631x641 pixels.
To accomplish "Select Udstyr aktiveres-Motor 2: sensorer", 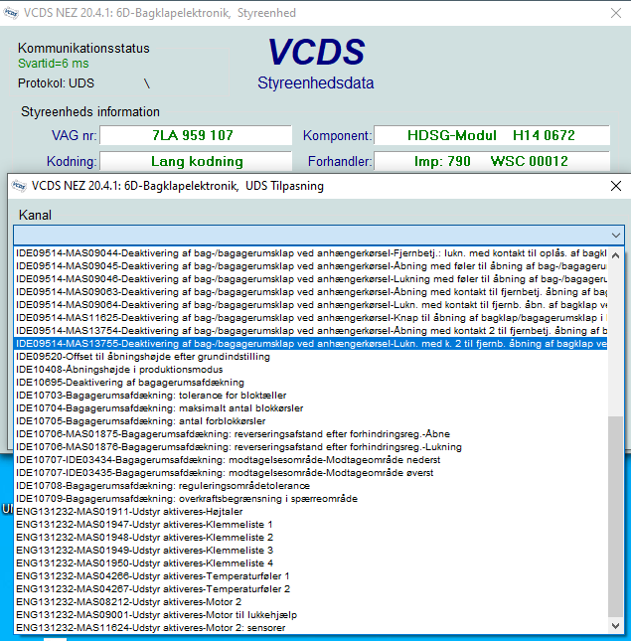I will [x=150, y=628].
